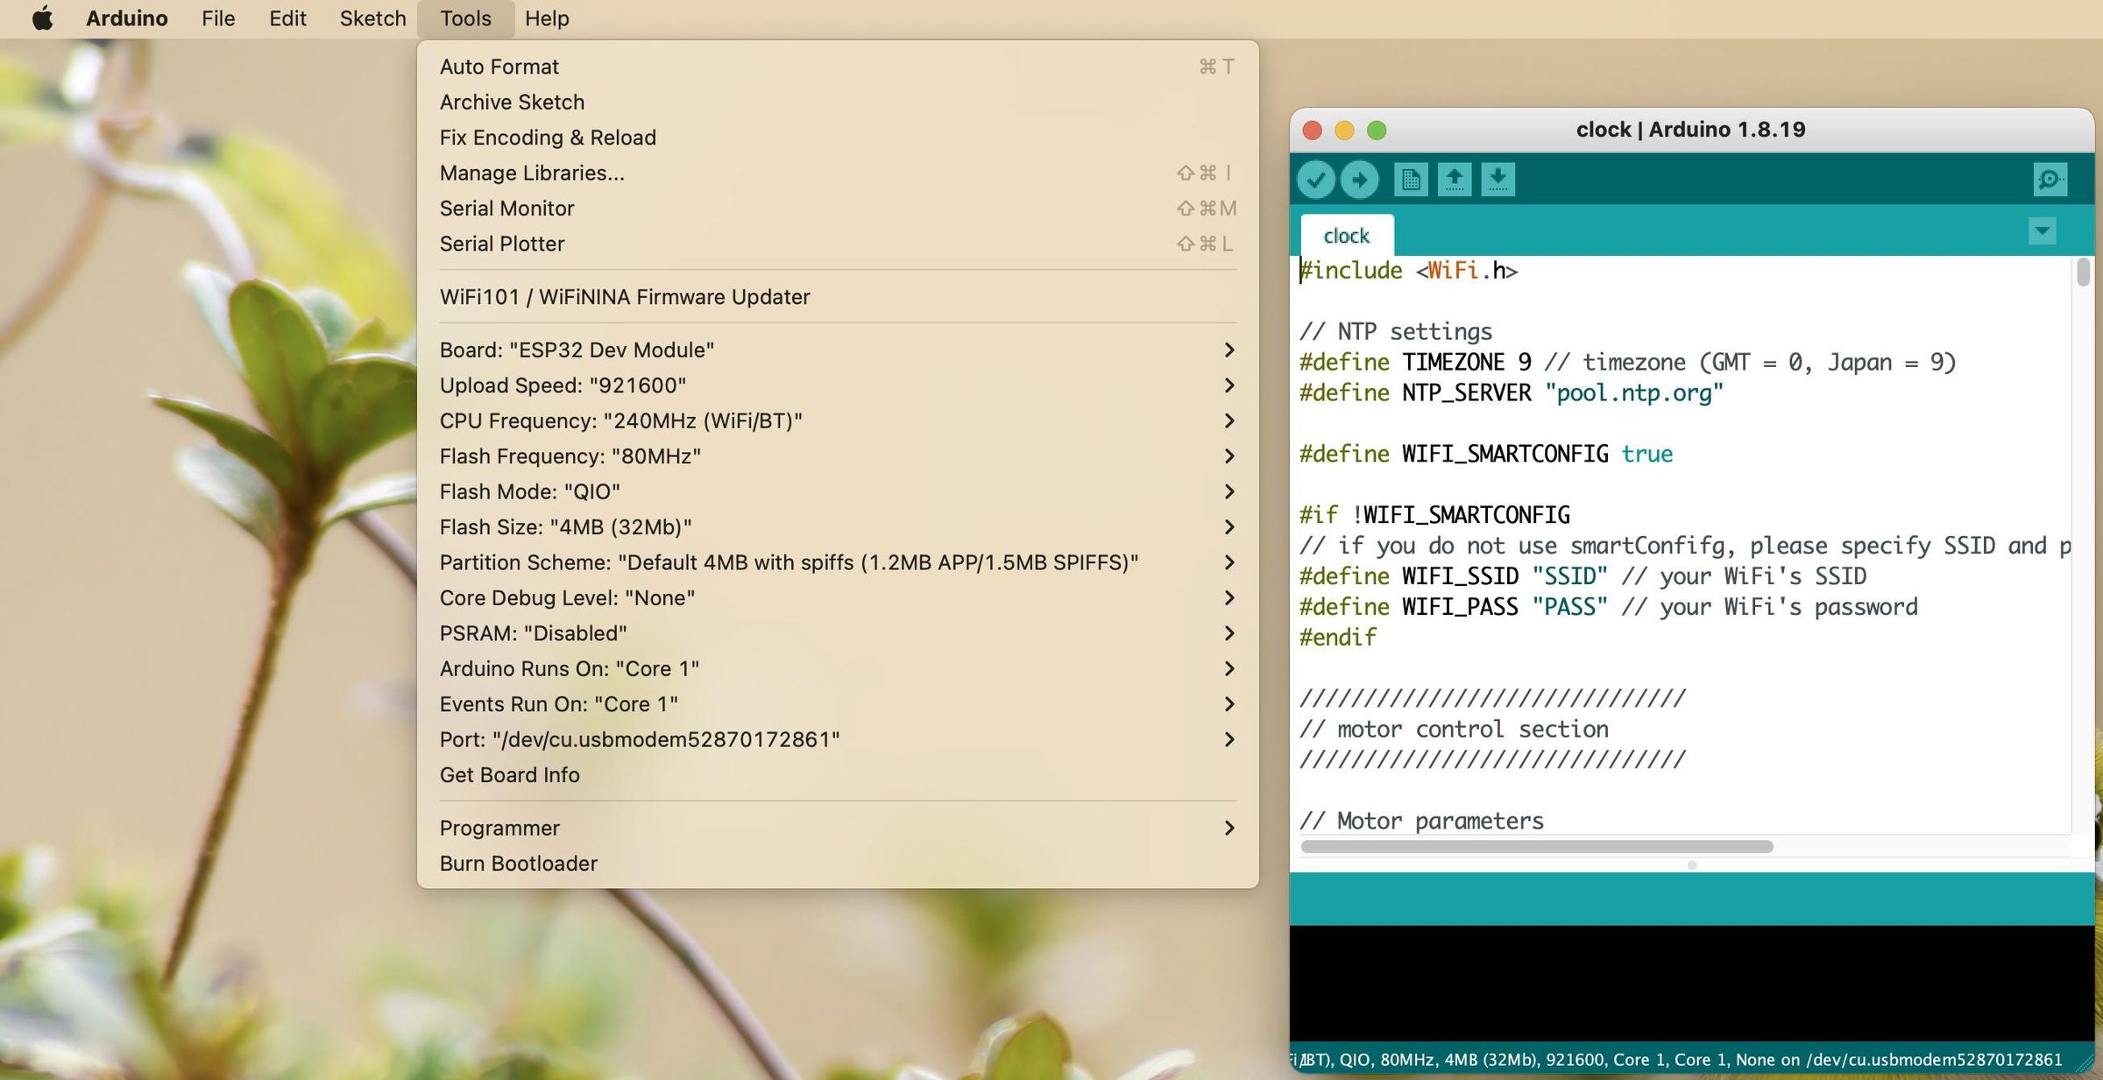Click the Upload arrow button
The image size is (2103, 1080).
tap(1359, 180)
